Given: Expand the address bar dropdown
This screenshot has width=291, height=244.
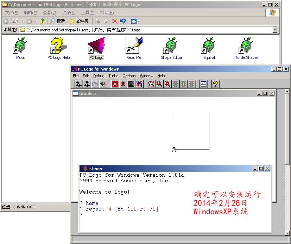Looking at the screenshot, I should tap(275, 30).
